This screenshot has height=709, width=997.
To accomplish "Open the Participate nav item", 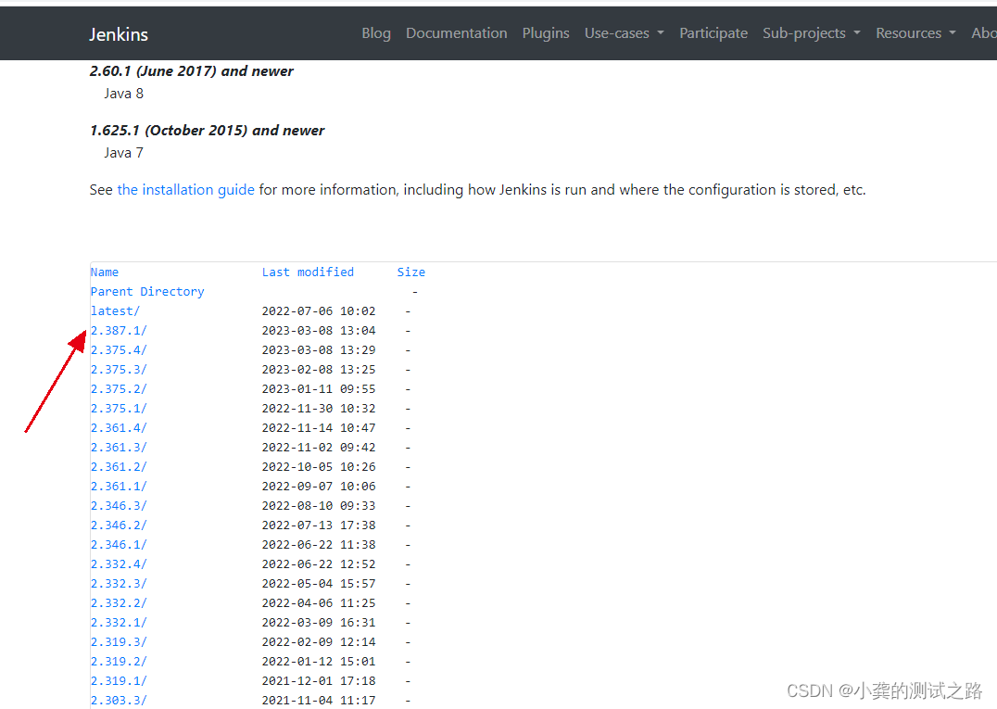I will (713, 33).
